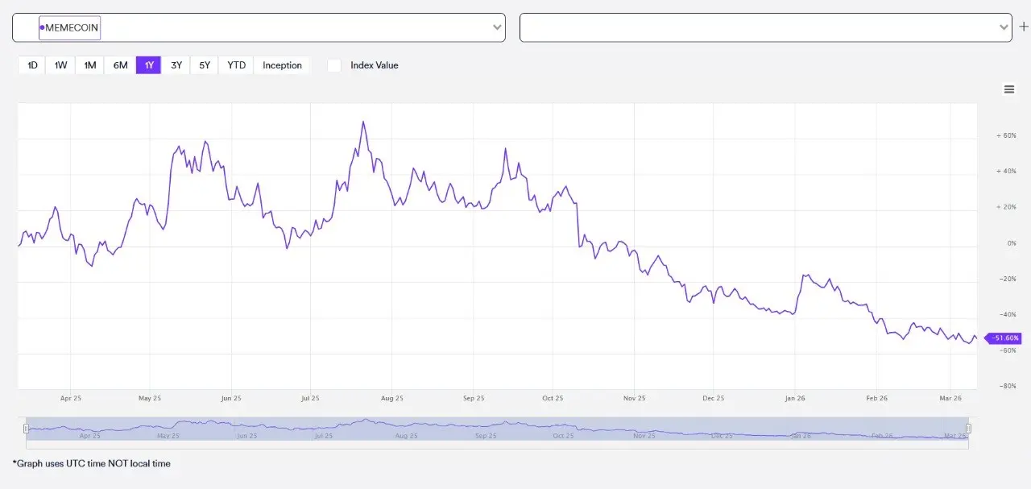This screenshot has height=489, width=1031.
Task: Select the Inception time range
Action: (x=281, y=64)
